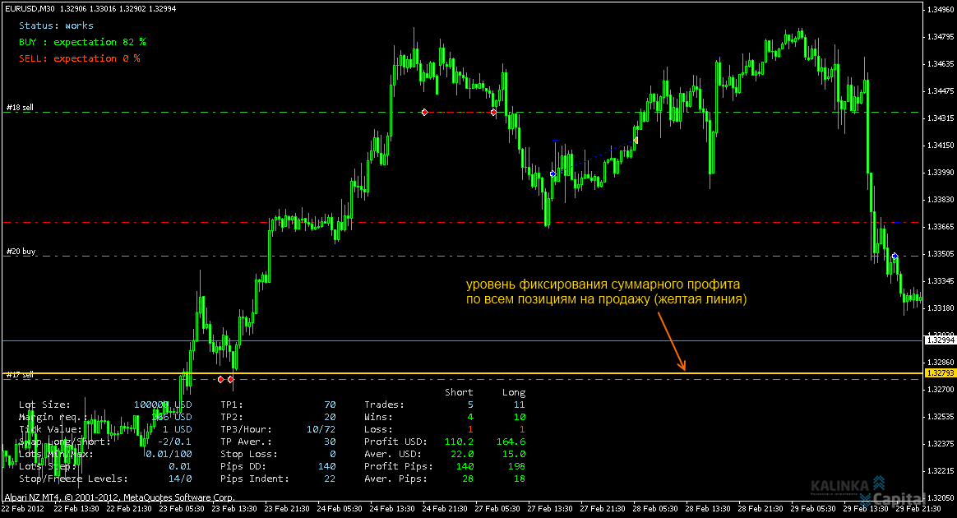Click the TP1 value 70
The image size is (957, 518).
pyautogui.click(x=331, y=405)
